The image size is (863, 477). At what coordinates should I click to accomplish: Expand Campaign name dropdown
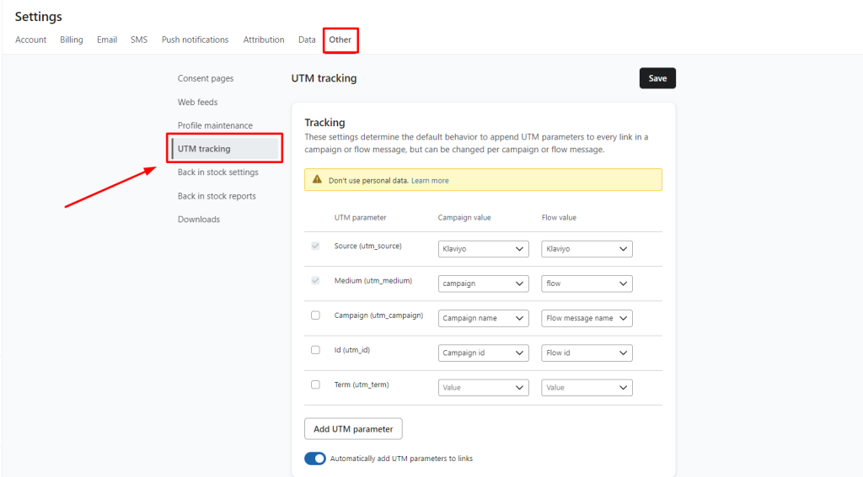click(483, 318)
